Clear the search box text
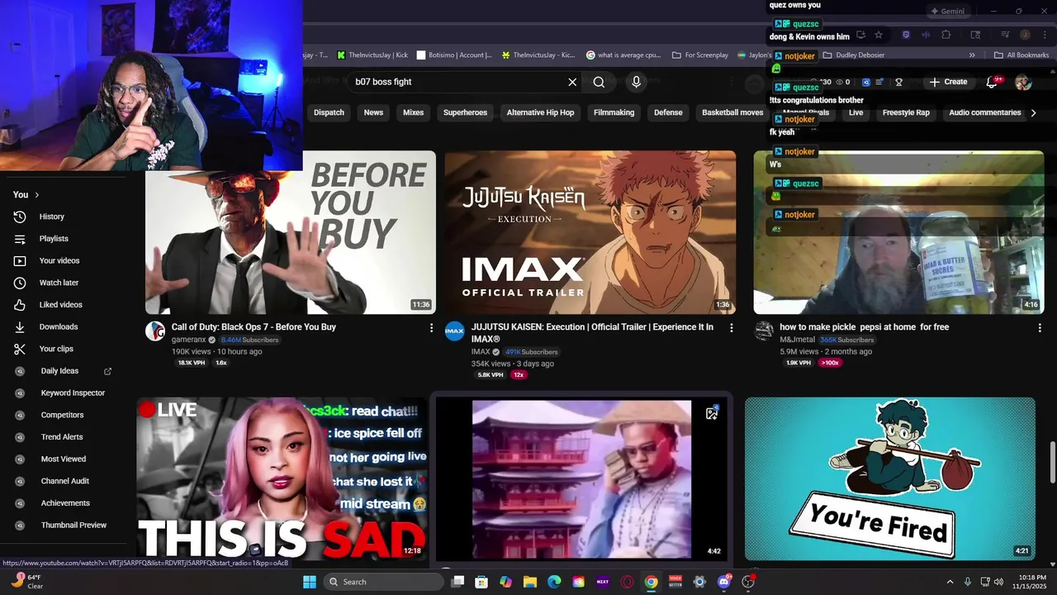 572,82
